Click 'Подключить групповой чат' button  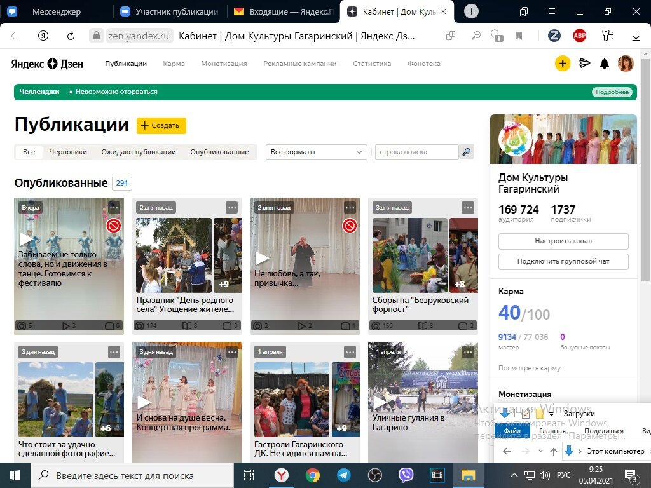tap(563, 261)
